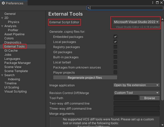The width and height of the screenshot is (164, 127).
Task: Select 2D in the sidebar
Action: pyautogui.click(x=6, y=18)
